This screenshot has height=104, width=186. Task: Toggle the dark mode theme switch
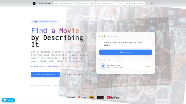point(152,3)
